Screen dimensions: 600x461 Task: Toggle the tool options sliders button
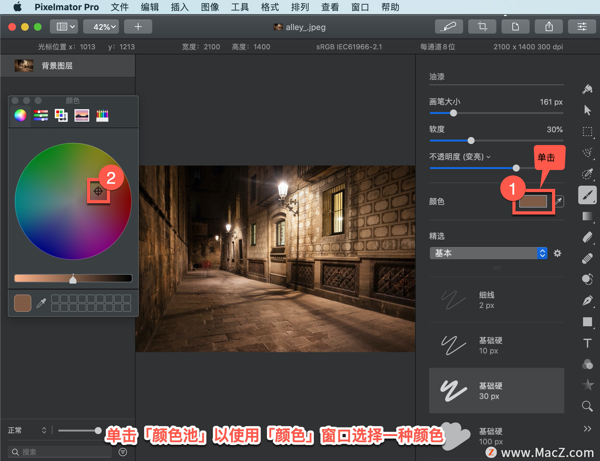(x=582, y=27)
